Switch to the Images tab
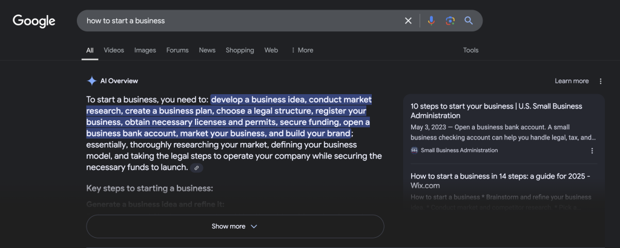 145,50
